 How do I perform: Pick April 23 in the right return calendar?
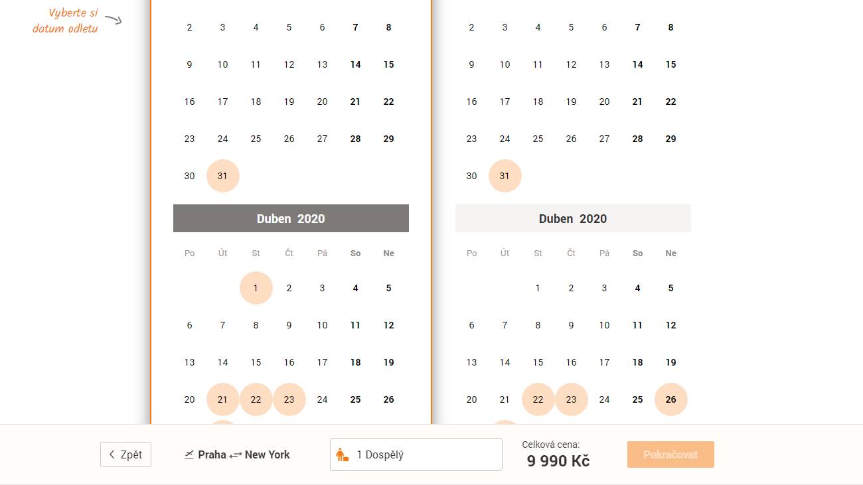click(572, 399)
